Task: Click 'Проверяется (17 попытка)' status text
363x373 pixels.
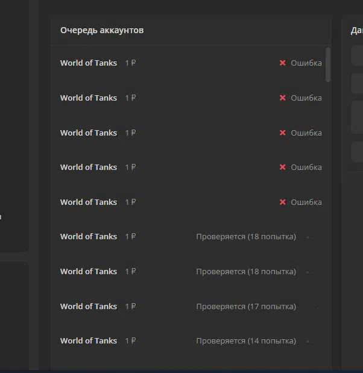Action: tap(246, 307)
